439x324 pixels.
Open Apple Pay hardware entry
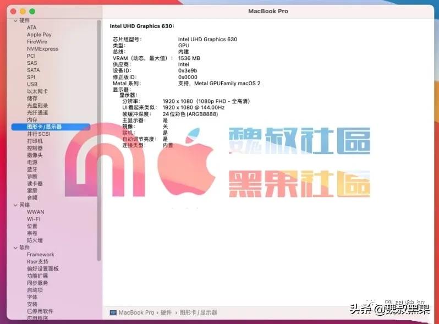pyautogui.click(x=39, y=35)
